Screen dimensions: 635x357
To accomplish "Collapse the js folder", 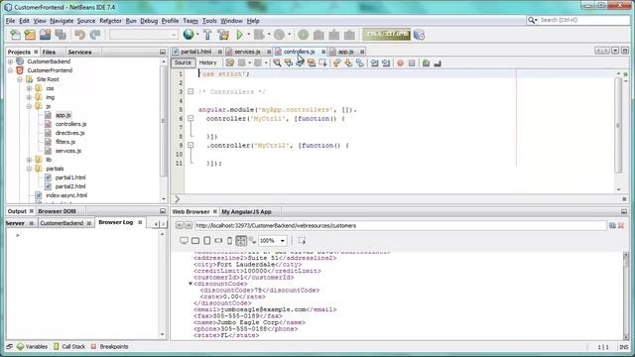I will point(29,106).
